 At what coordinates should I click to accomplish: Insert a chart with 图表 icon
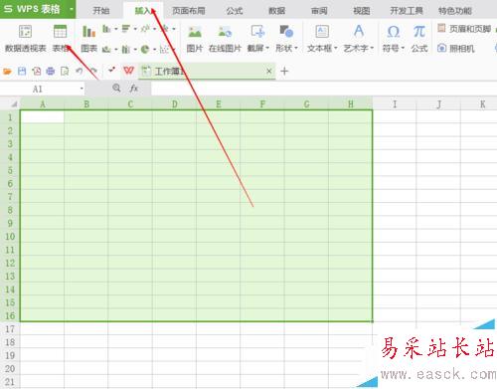(x=88, y=32)
